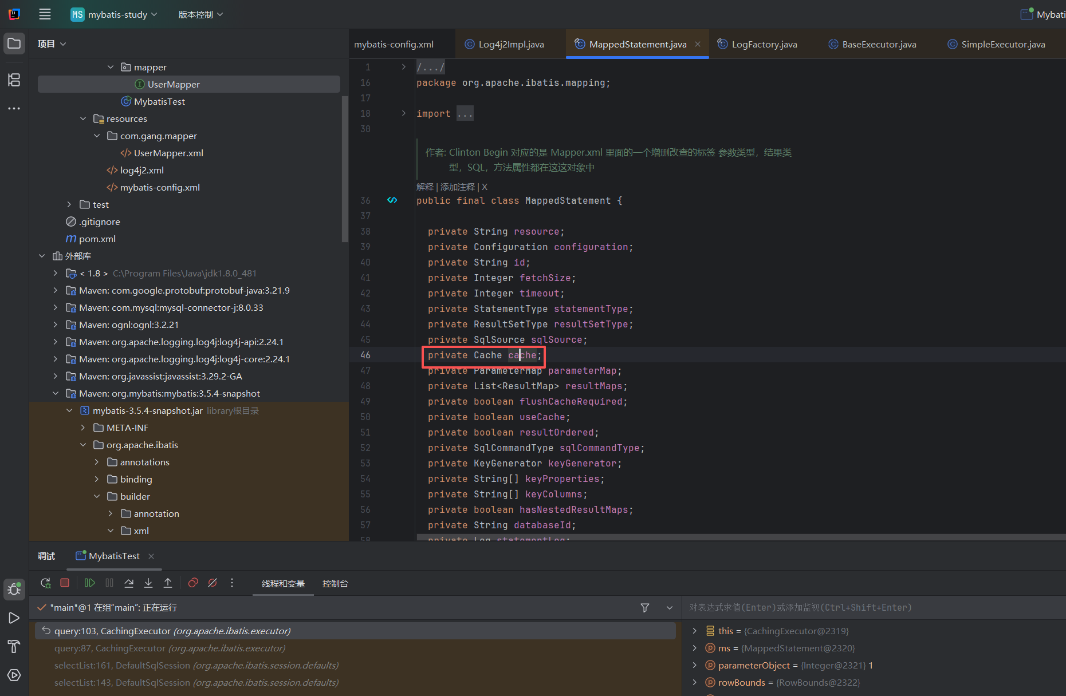The image size is (1066, 696).
Task: Collapse the 外部库 node
Action: coord(42,256)
